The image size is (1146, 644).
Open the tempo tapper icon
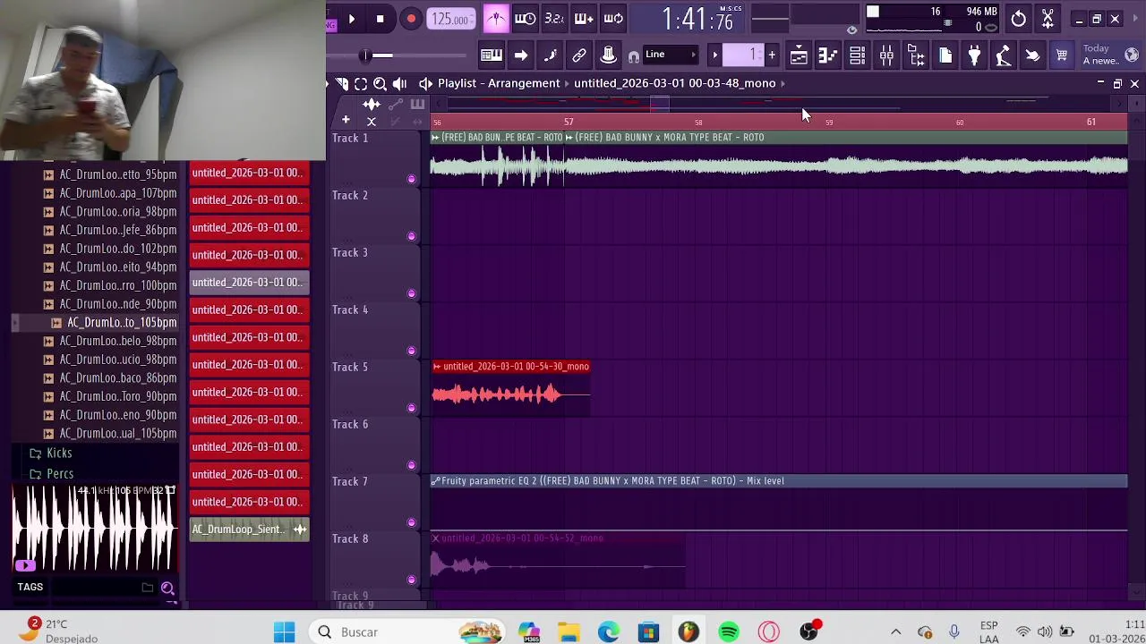click(x=1004, y=55)
